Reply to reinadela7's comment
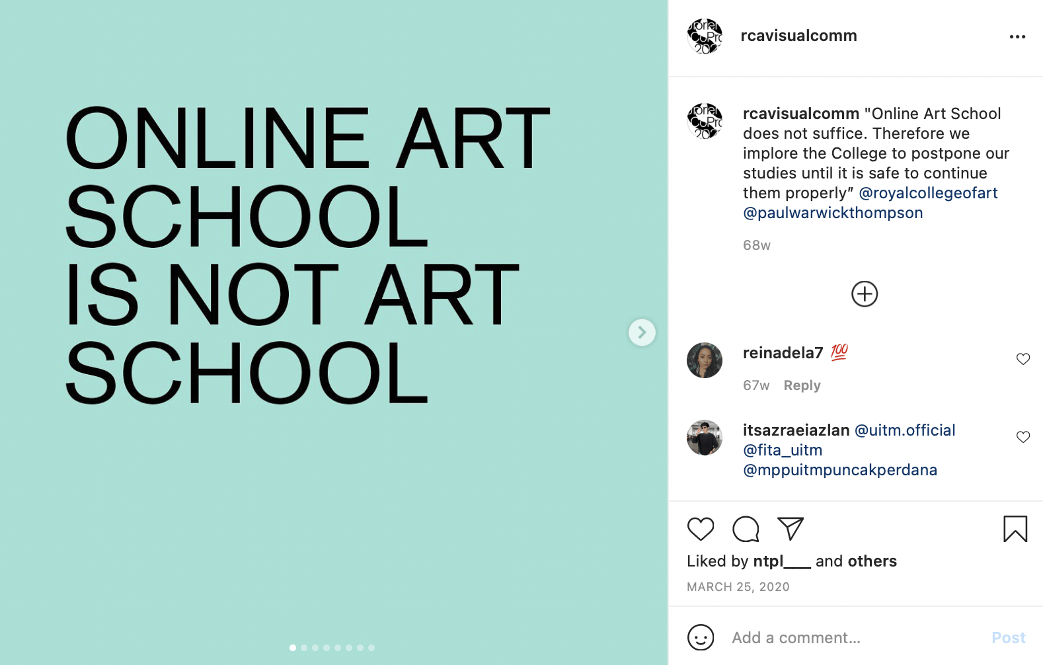Viewport: 1043px width, 665px height. click(802, 385)
